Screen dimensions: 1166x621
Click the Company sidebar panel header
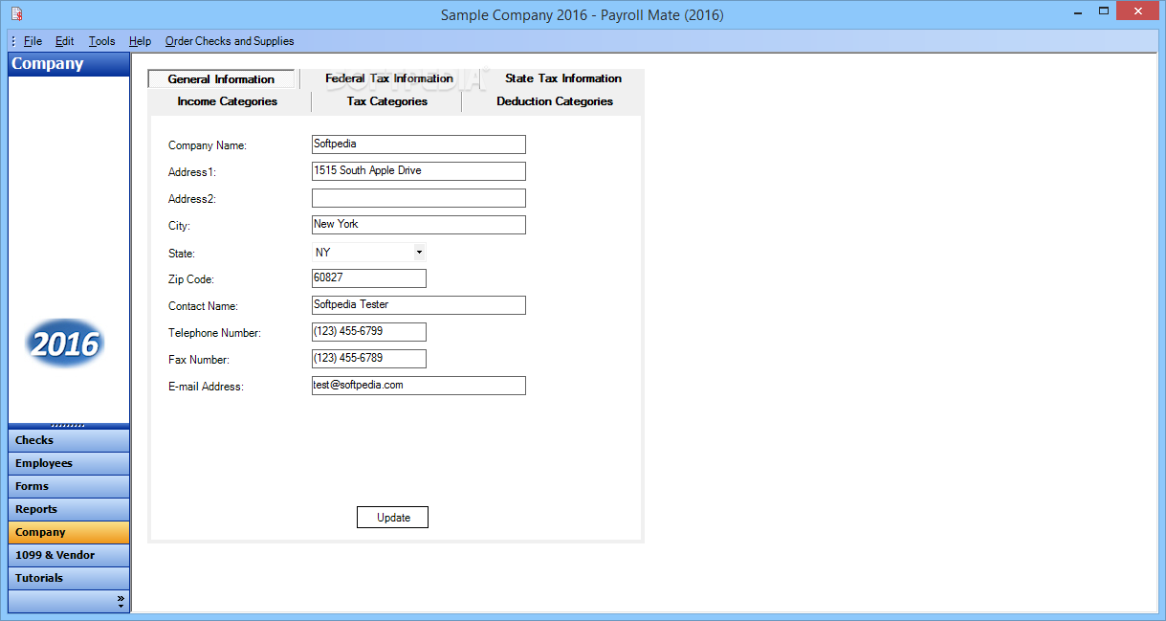(x=69, y=64)
